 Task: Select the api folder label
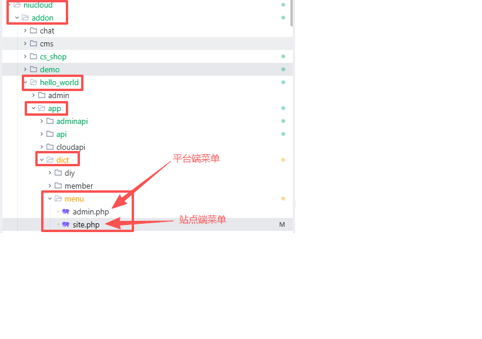point(61,134)
